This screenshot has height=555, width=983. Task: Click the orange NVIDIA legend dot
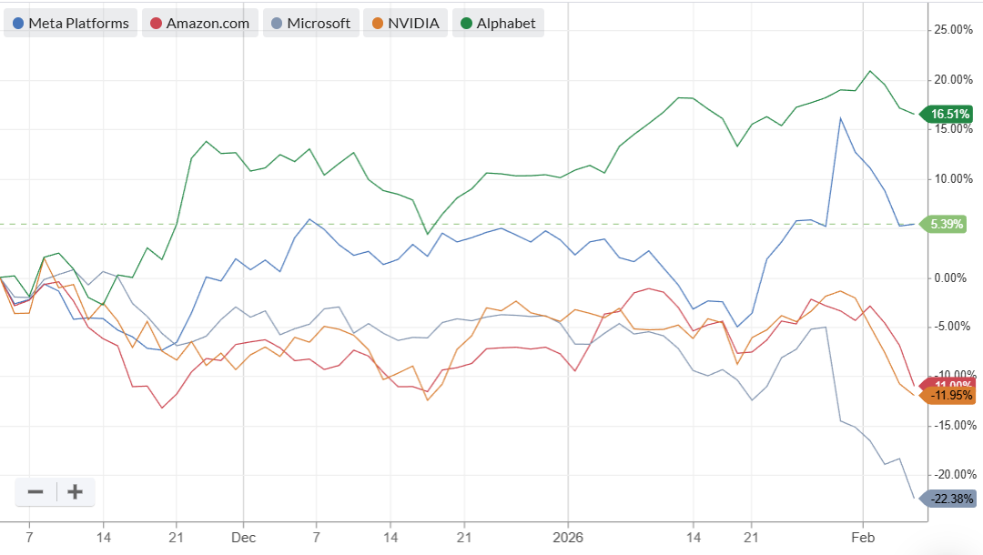pyautogui.click(x=378, y=23)
